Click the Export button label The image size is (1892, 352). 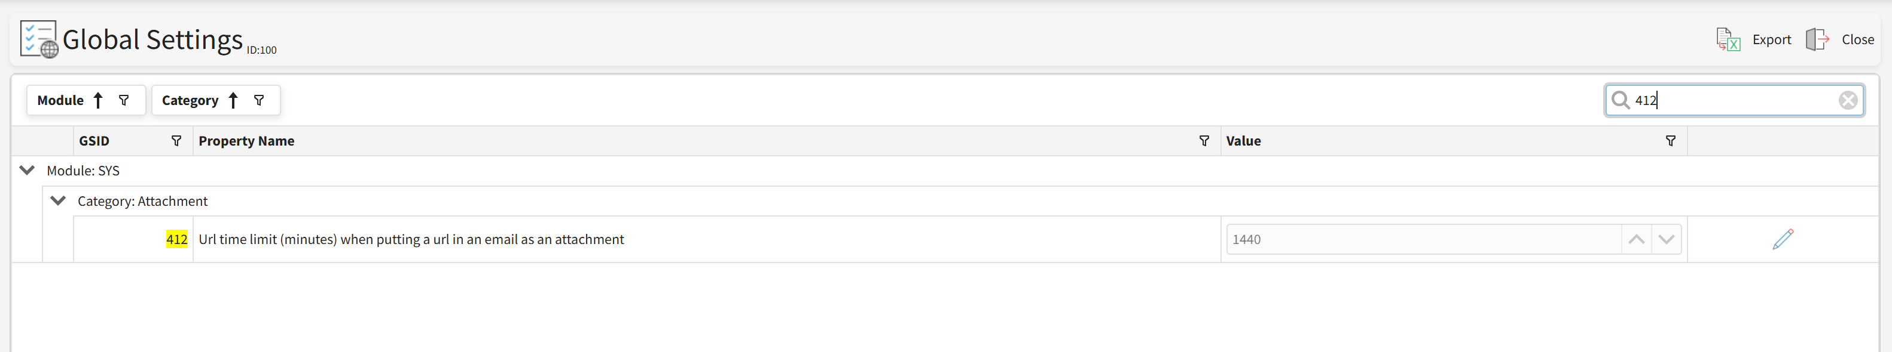pyautogui.click(x=1772, y=39)
